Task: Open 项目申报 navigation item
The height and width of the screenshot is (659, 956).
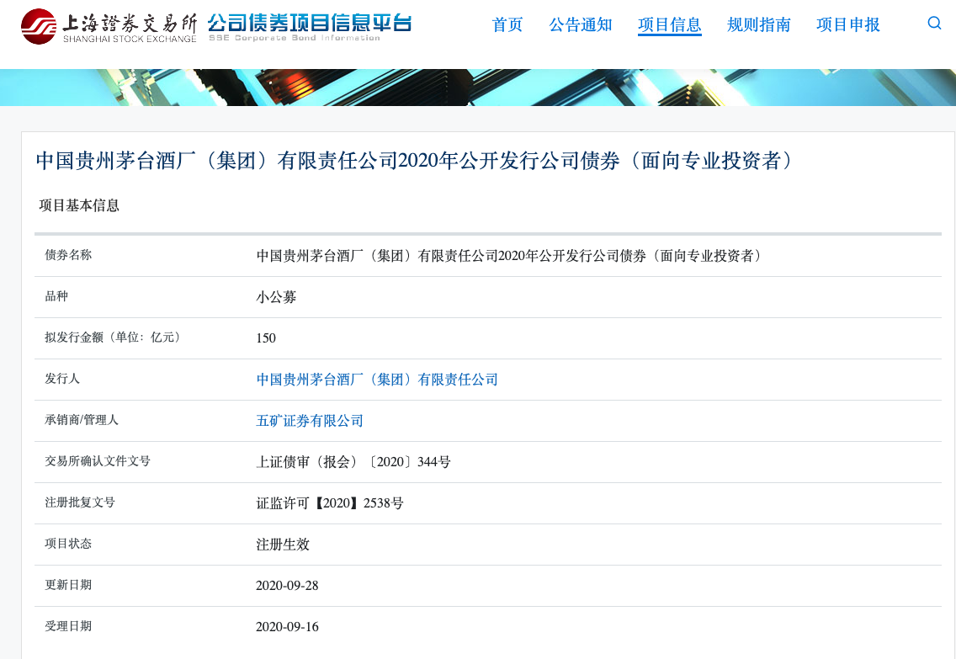Action: [848, 25]
